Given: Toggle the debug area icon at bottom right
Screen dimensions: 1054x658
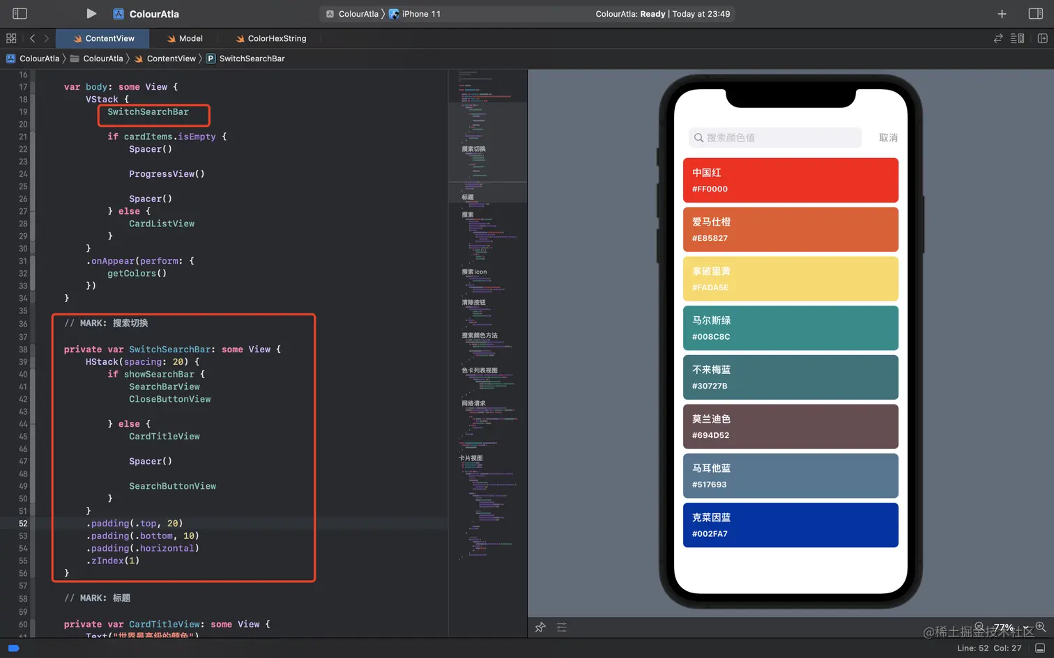Looking at the screenshot, I should pyautogui.click(x=1039, y=648).
